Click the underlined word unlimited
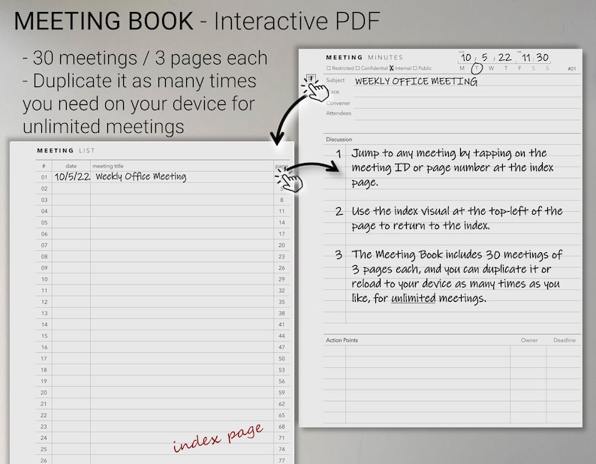 413,298
